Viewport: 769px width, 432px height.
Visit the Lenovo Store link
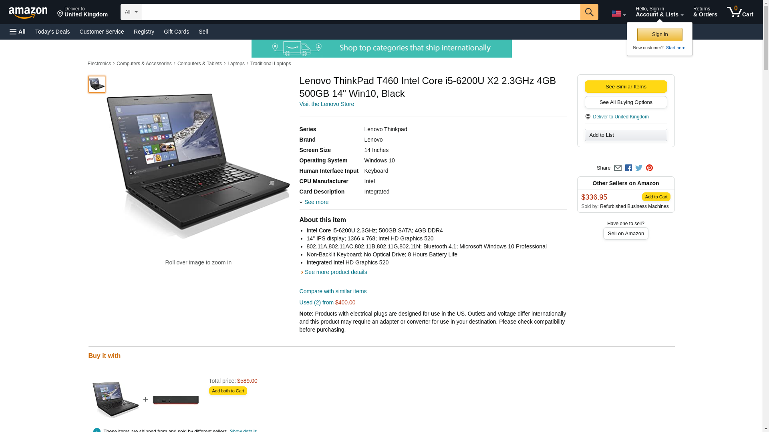tap(327, 104)
